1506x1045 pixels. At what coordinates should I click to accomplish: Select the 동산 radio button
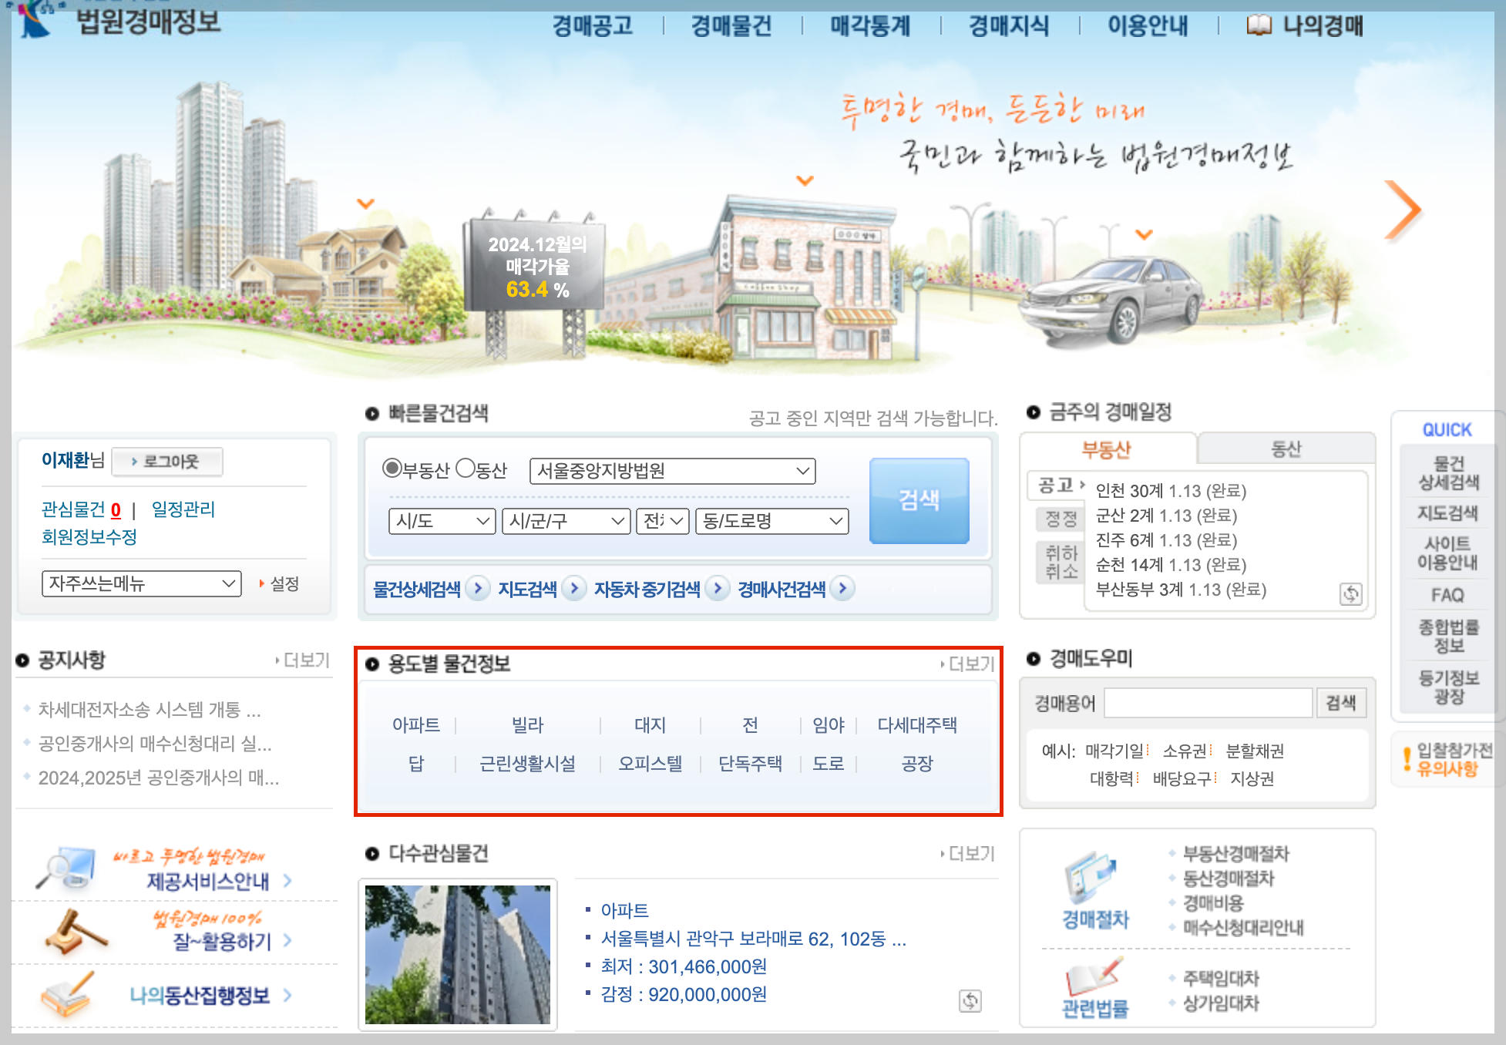point(466,468)
